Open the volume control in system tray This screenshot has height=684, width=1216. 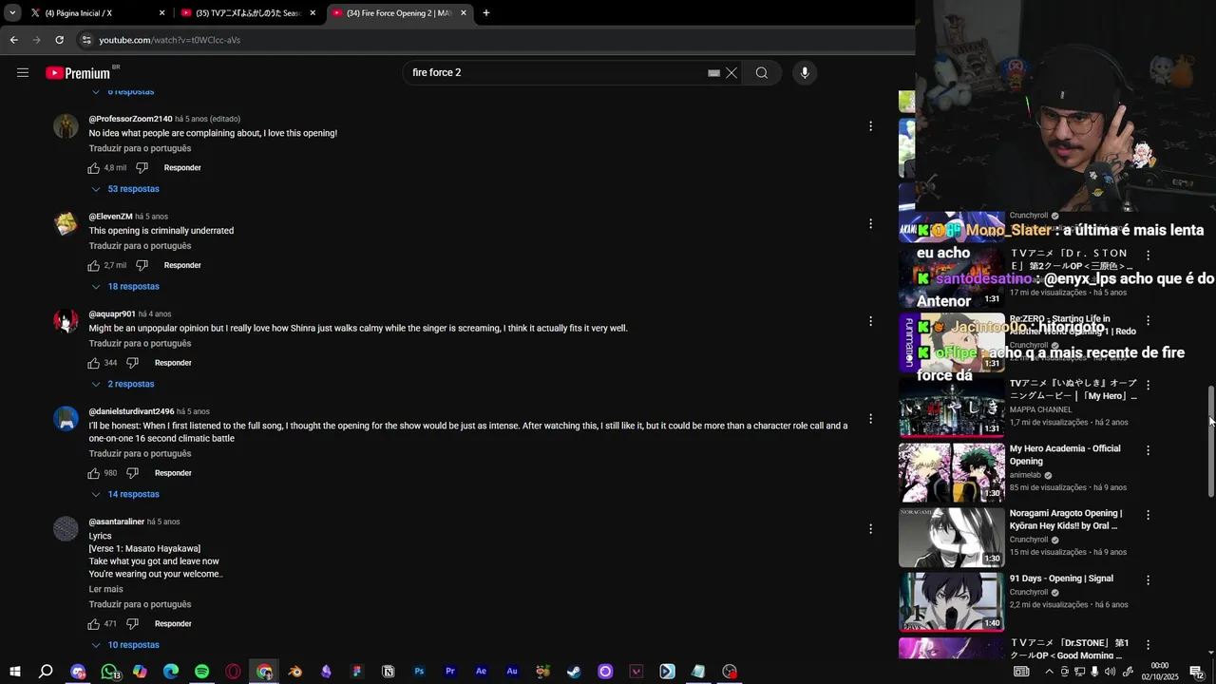pos(1110,672)
